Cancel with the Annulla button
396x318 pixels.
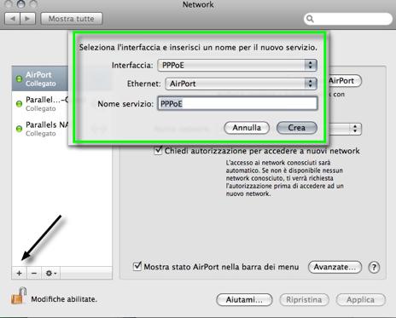(x=247, y=128)
